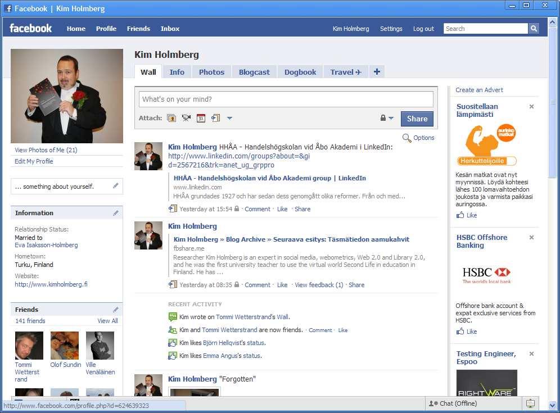Image resolution: width=560 pixels, height=413 pixels.
Task: Open Settings in the header
Action: coord(391,29)
